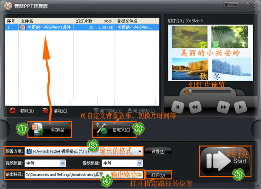This screenshot has width=261, height=189.
Task: Click the slide preview position slider handle
Action: pyautogui.click(x=190, y=92)
